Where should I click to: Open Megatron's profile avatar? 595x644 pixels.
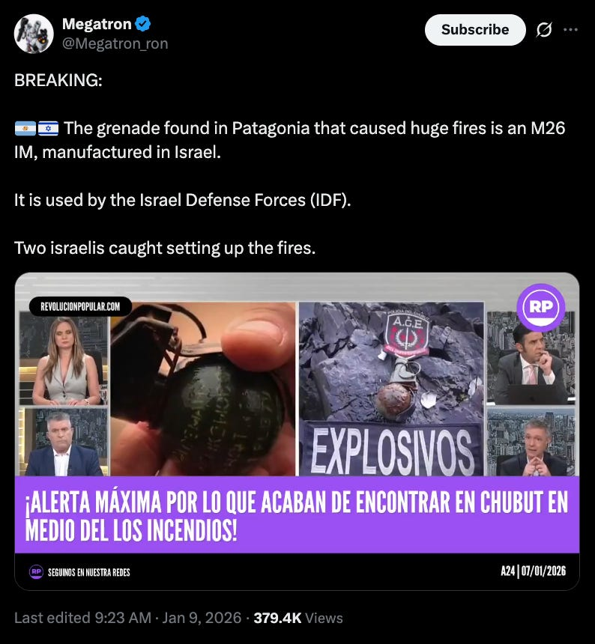tap(34, 34)
